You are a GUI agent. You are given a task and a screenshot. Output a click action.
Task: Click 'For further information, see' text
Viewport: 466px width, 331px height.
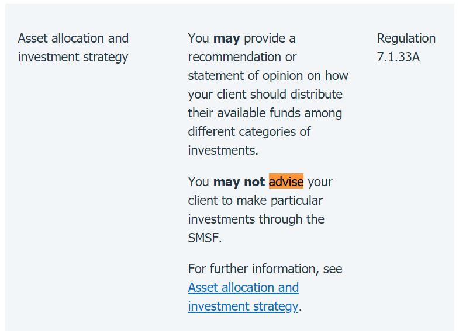[265, 269]
